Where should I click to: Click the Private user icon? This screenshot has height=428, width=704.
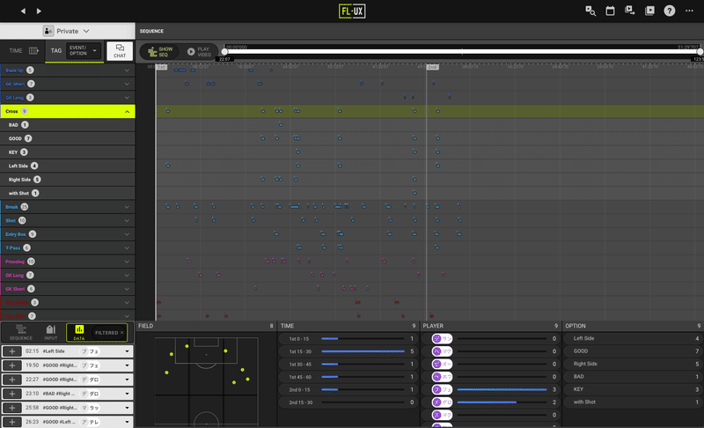point(48,31)
